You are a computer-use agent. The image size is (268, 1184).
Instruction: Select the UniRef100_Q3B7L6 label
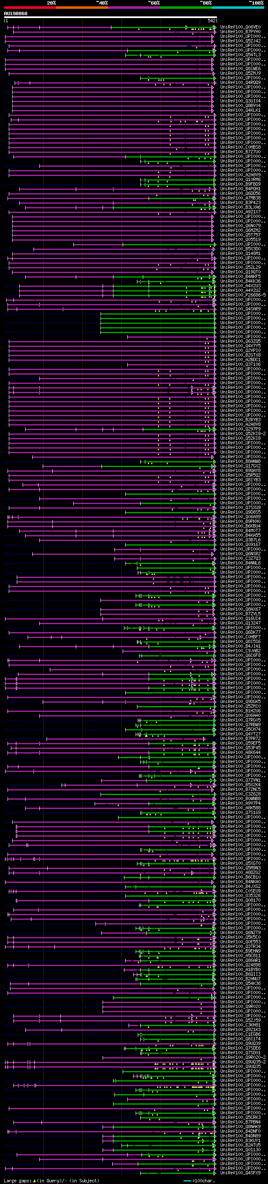240,540
